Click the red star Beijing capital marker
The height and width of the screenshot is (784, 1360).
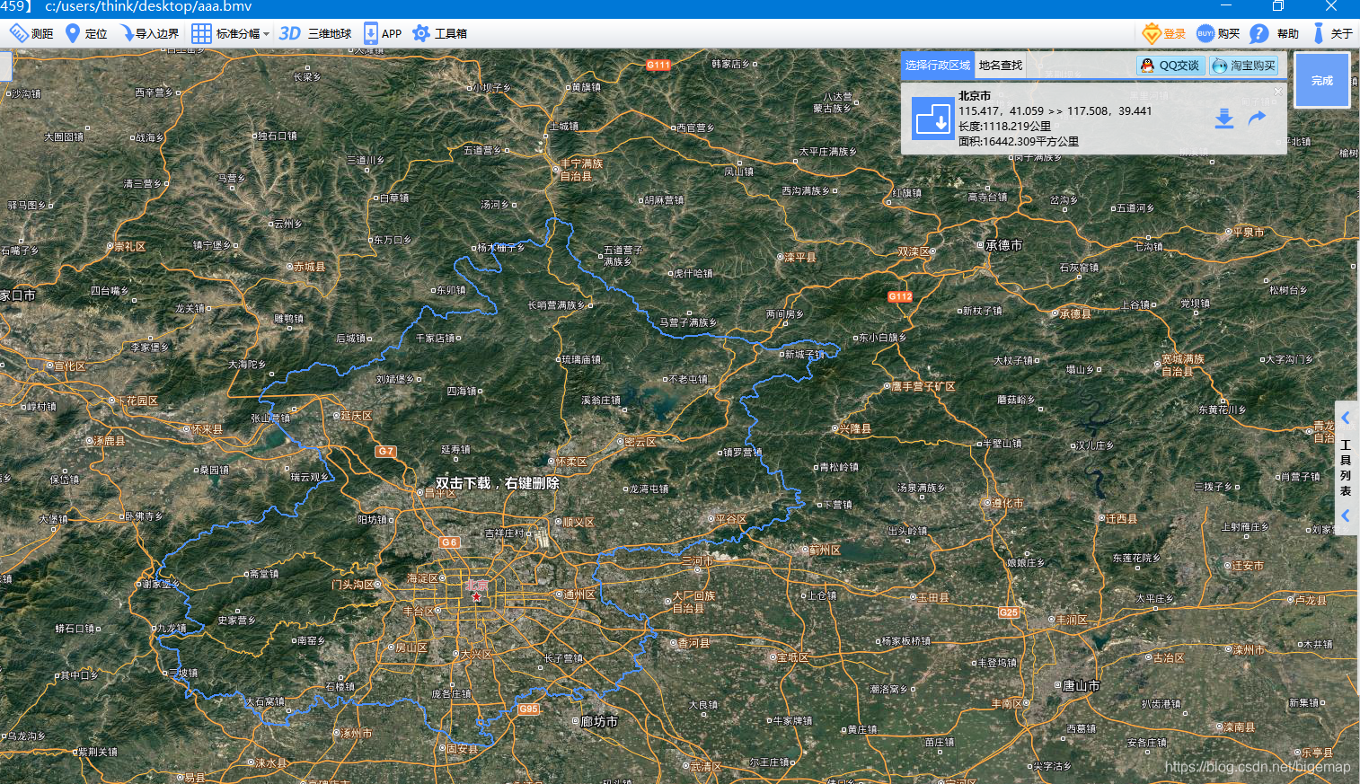(476, 596)
